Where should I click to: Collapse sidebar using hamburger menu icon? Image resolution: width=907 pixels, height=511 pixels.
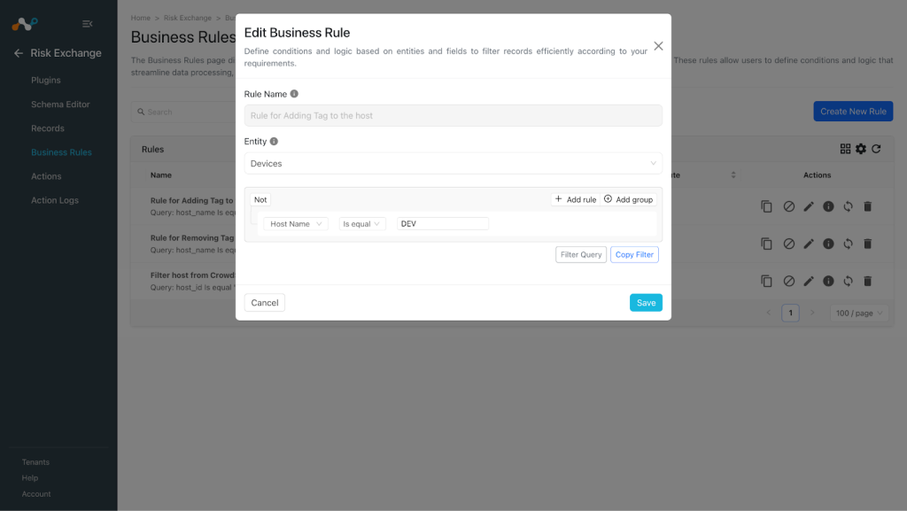pos(88,24)
